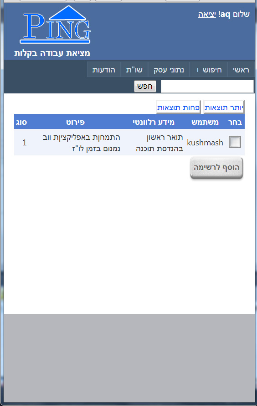257x406 pixels.
Task: Click the מידע רלוונטי column header
Action: click(x=154, y=122)
